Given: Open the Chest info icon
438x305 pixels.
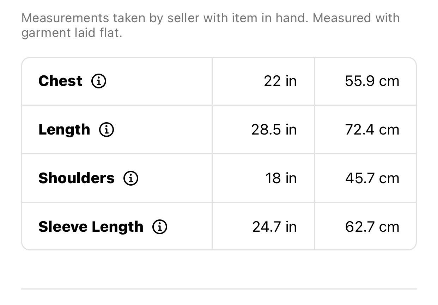Looking at the screenshot, I should coord(99,81).
